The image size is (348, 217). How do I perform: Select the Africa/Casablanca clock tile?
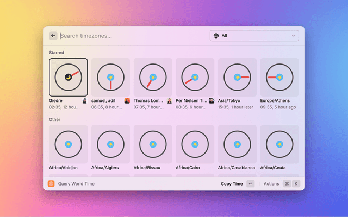pos(237,144)
